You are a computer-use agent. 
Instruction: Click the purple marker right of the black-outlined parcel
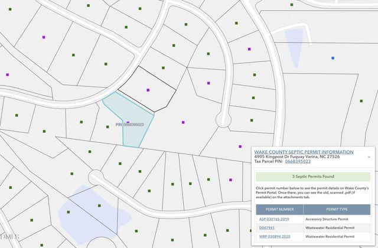pyautogui.click(x=208, y=83)
